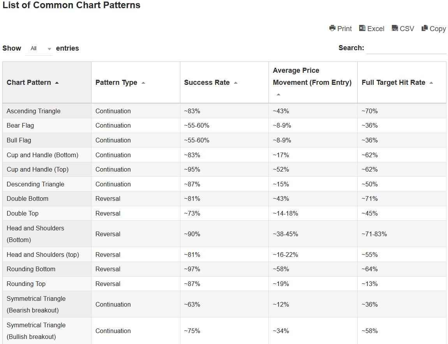The width and height of the screenshot is (448, 344).
Task: Click sort arrow under Average Price Movement
Action: (278, 95)
